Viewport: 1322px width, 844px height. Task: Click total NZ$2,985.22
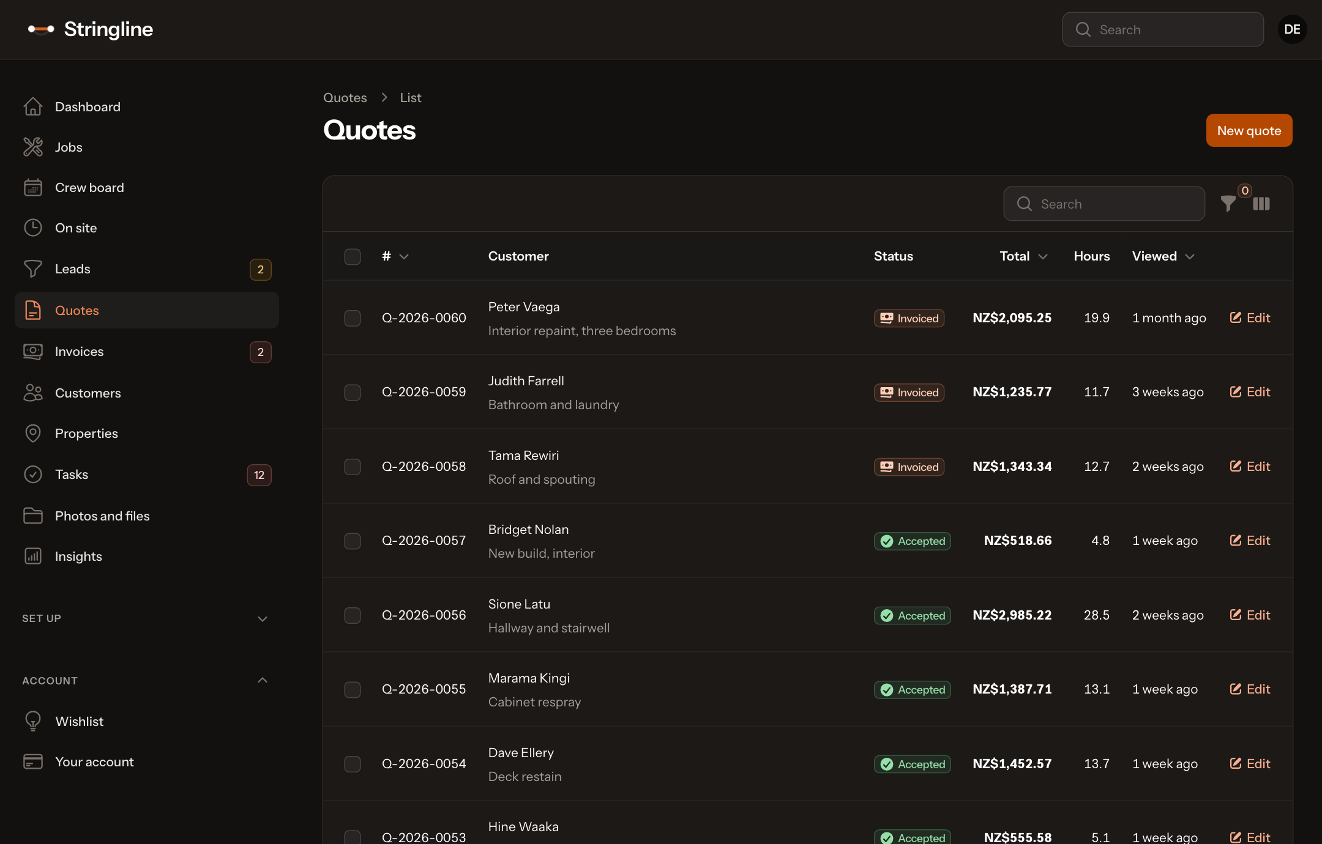1012,615
